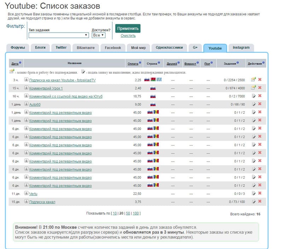
Task: Click the red X for the Auto60 order
Action: pyautogui.click(x=260, y=104)
